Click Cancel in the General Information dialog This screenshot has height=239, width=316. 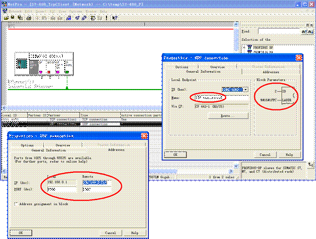tap(266, 155)
